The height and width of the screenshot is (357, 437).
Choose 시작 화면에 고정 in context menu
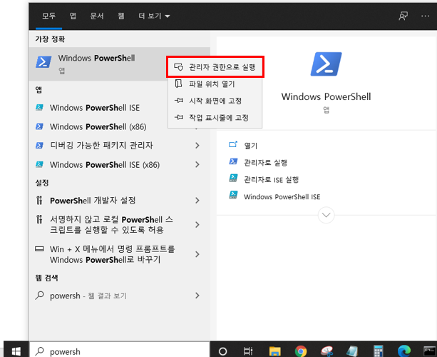215,101
